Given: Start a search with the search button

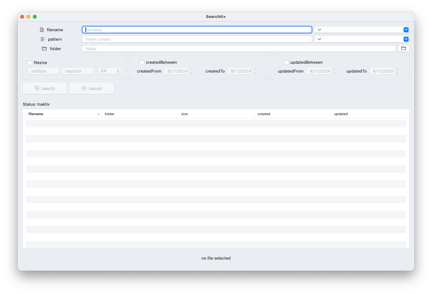Looking at the screenshot, I should click(45, 88).
